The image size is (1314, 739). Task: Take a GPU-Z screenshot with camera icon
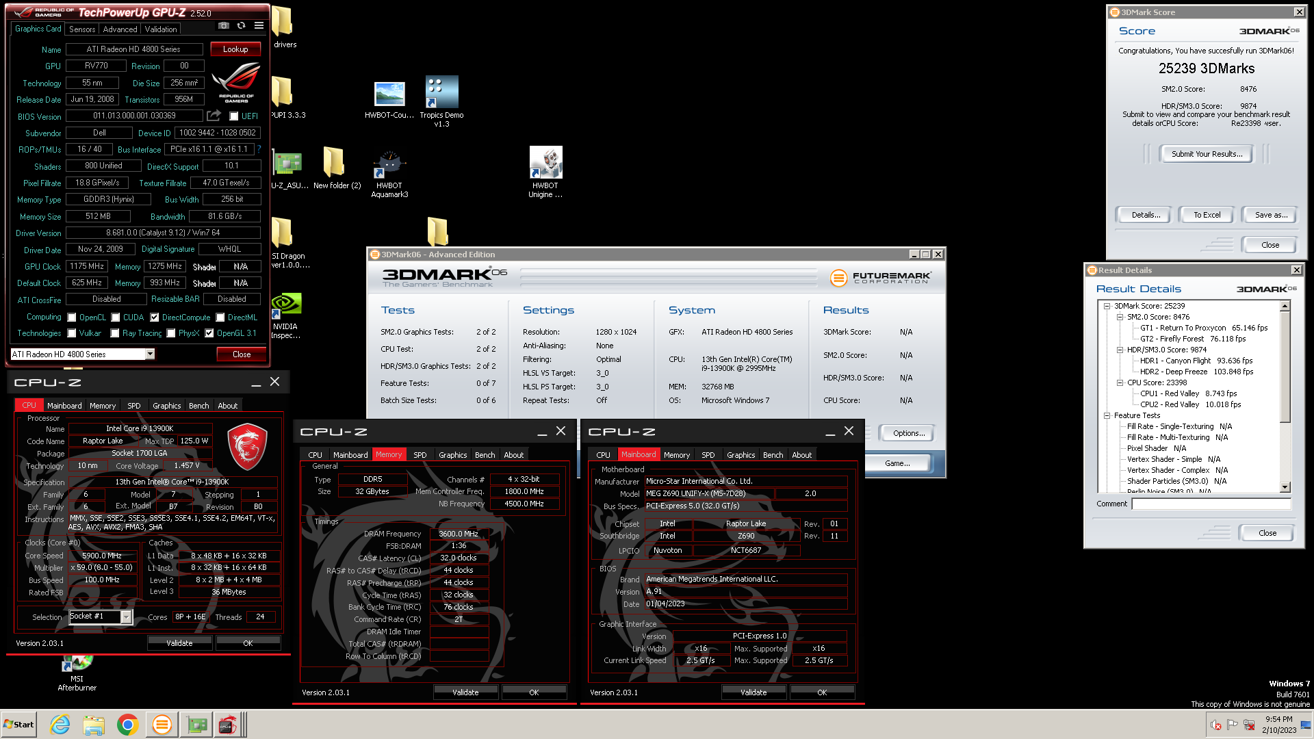coord(224,26)
